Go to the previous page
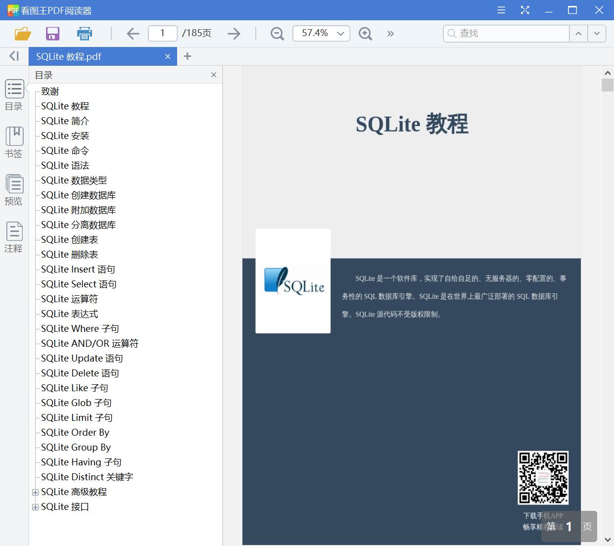Screen dimensions: 614x546 (x=133, y=33)
